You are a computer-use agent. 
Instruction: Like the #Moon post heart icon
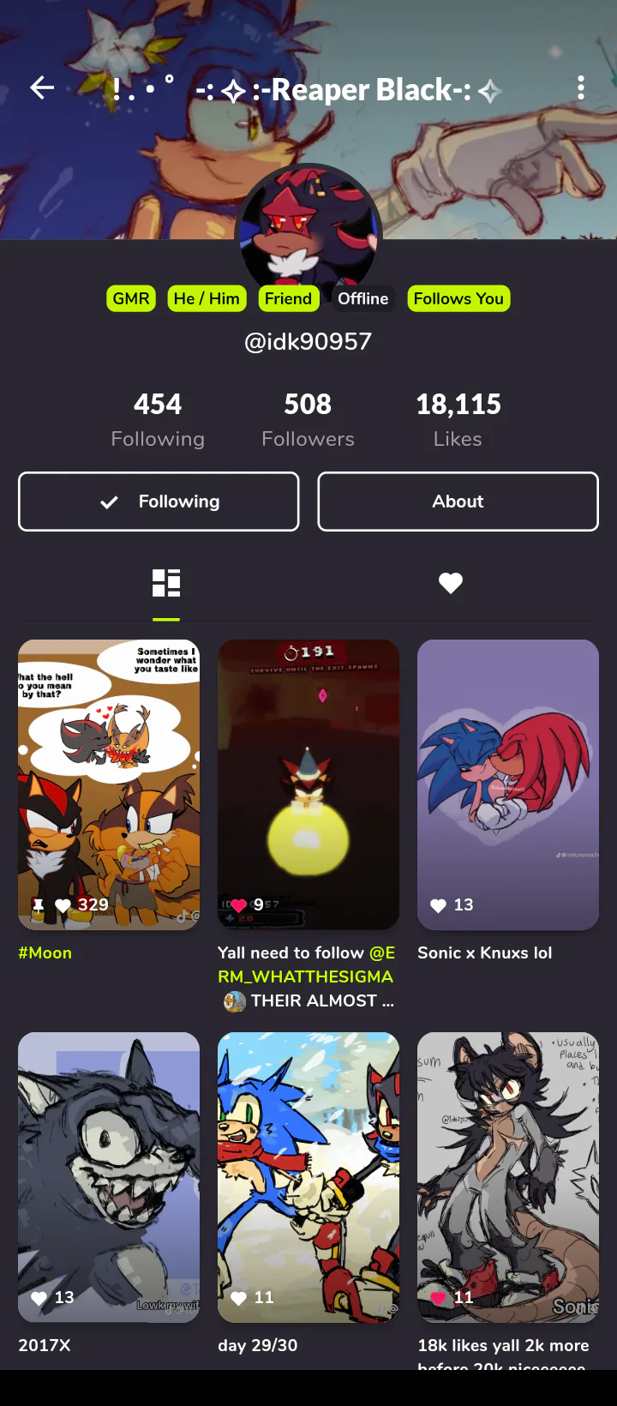point(63,905)
